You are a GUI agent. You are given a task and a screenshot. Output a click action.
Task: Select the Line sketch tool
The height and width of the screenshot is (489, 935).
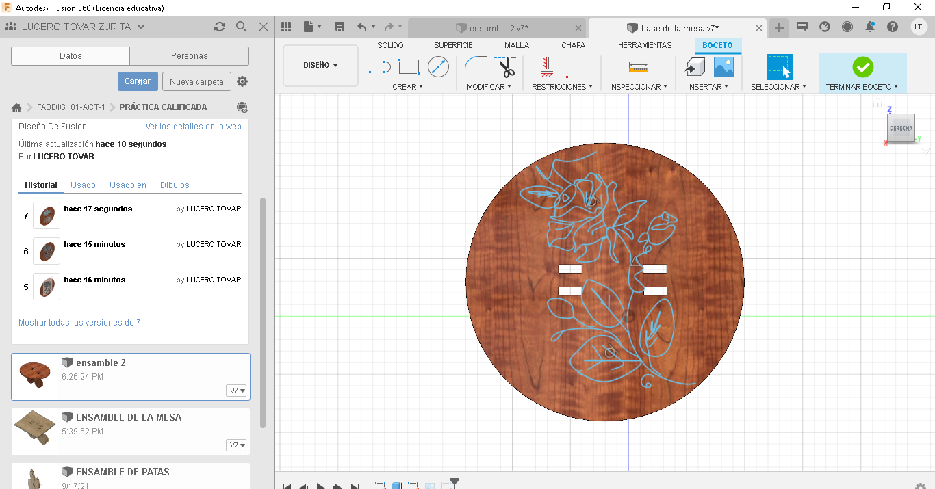point(379,67)
